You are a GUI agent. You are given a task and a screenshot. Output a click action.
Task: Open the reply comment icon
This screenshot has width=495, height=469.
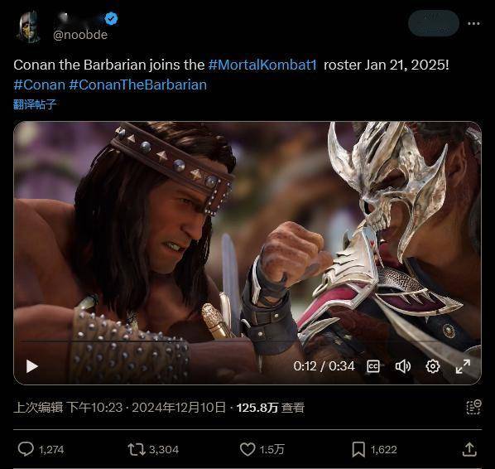point(26,449)
